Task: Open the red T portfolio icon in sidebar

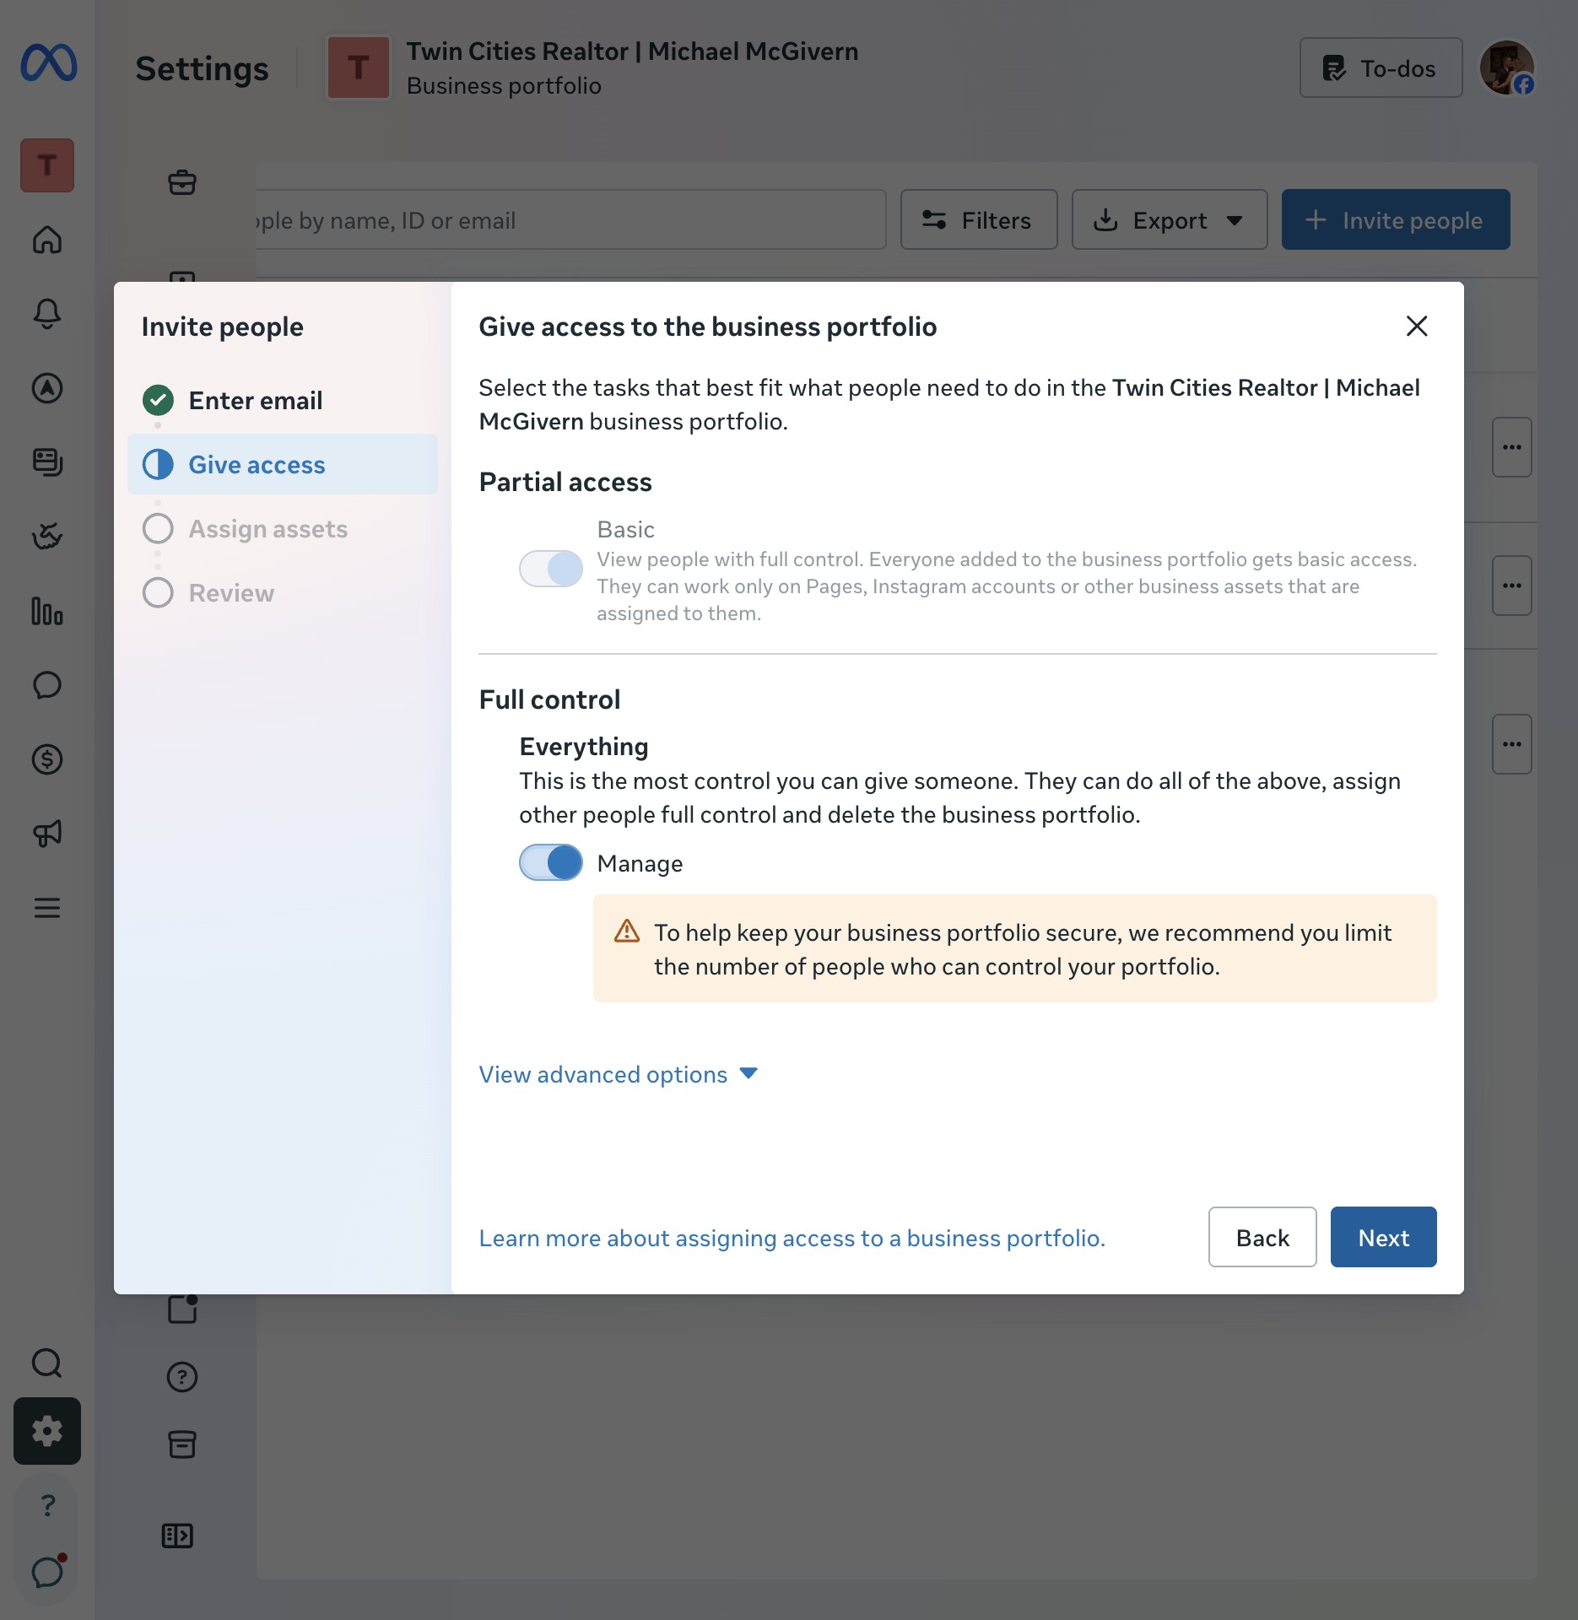Action: 47,165
